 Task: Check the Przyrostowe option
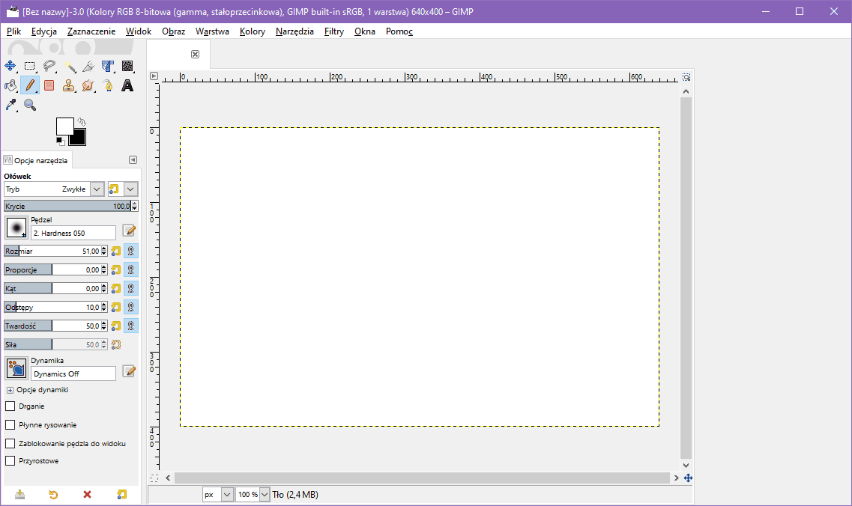[x=10, y=461]
